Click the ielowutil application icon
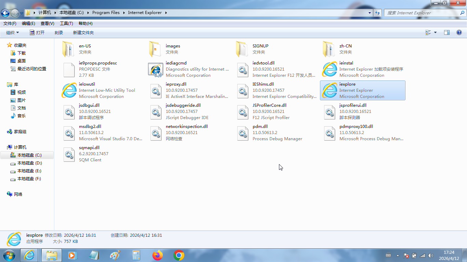 pyautogui.click(x=69, y=90)
